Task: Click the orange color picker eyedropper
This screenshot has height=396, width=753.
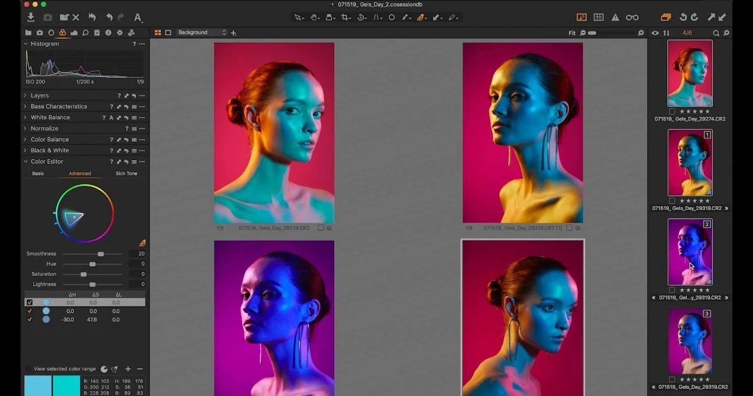Action: (142, 243)
